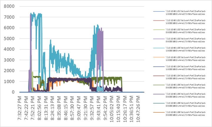Click the 3000 y-axis label
This screenshot has height=127, width=212.
(x=9, y=60)
